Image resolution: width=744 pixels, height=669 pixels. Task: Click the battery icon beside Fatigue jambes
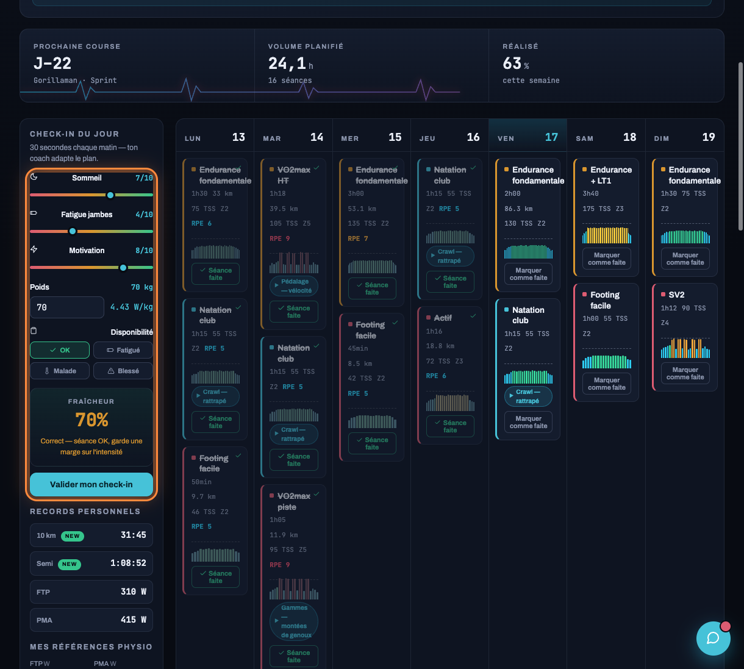click(x=34, y=213)
